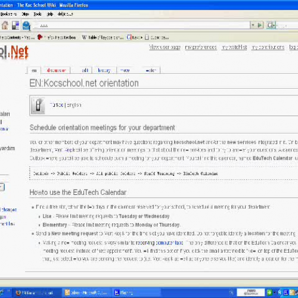The image size is (298, 298).
Task: Switch to the Türkçe version of the page
Action: click(57, 105)
